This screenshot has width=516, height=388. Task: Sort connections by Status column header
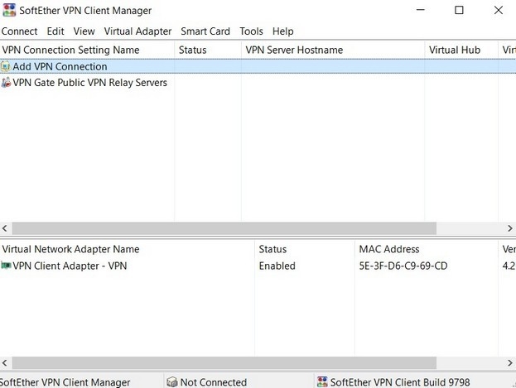coord(208,50)
